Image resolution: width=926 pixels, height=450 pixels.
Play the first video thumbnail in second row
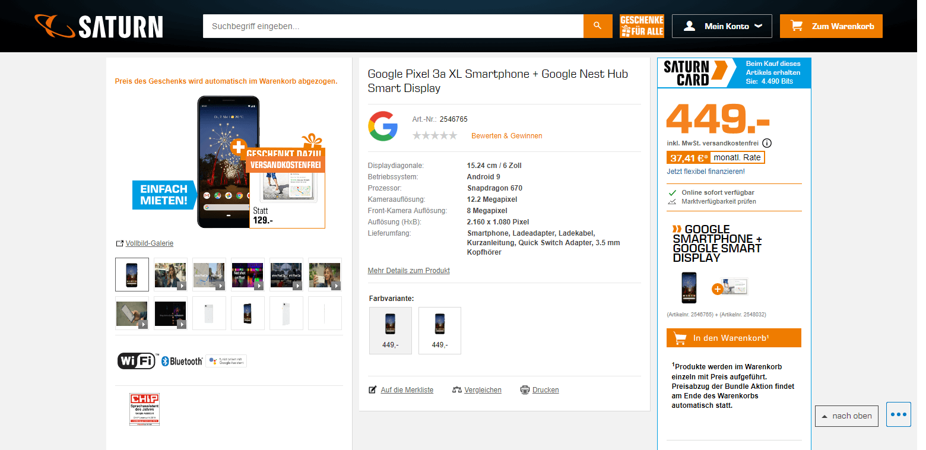coord(132,313)
